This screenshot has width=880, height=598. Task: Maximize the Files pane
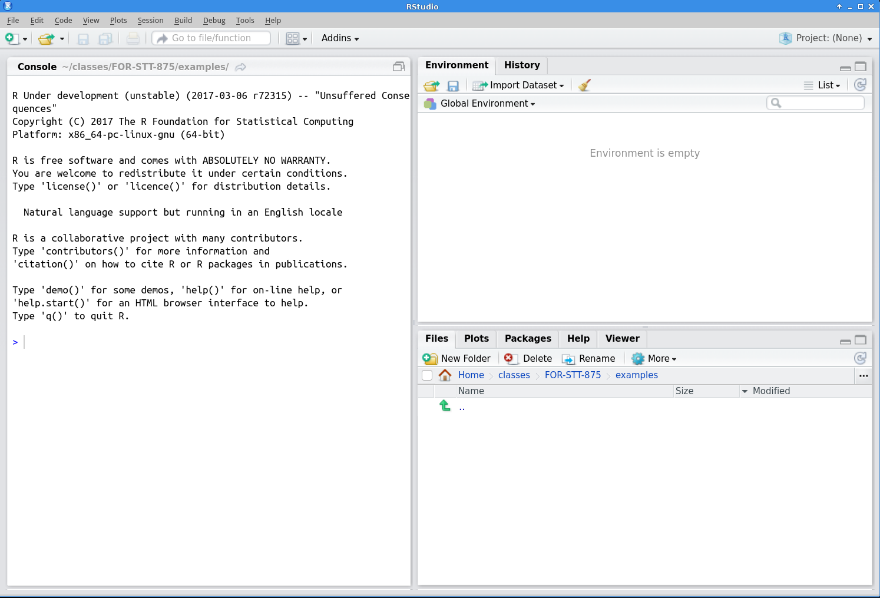pos(861,340)
